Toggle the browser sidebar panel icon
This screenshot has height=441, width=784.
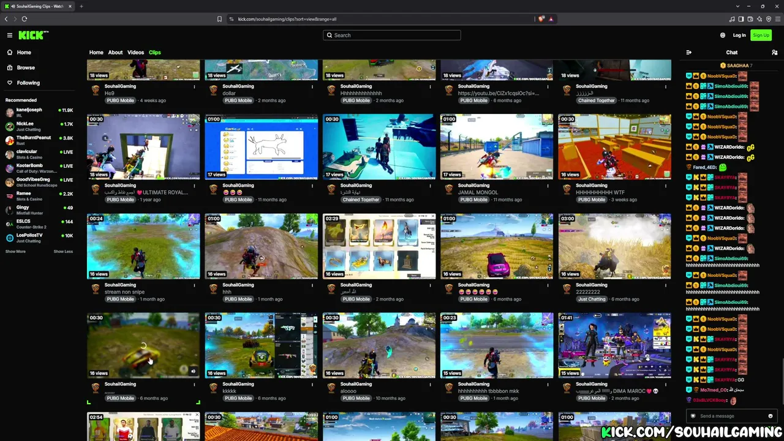(741, 19)
